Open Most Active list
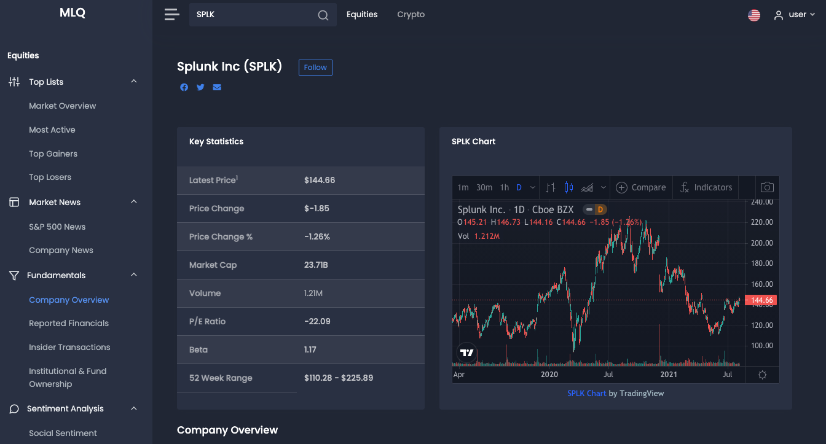826x444 pixels. pyautogui.click(x=52, y=130)
